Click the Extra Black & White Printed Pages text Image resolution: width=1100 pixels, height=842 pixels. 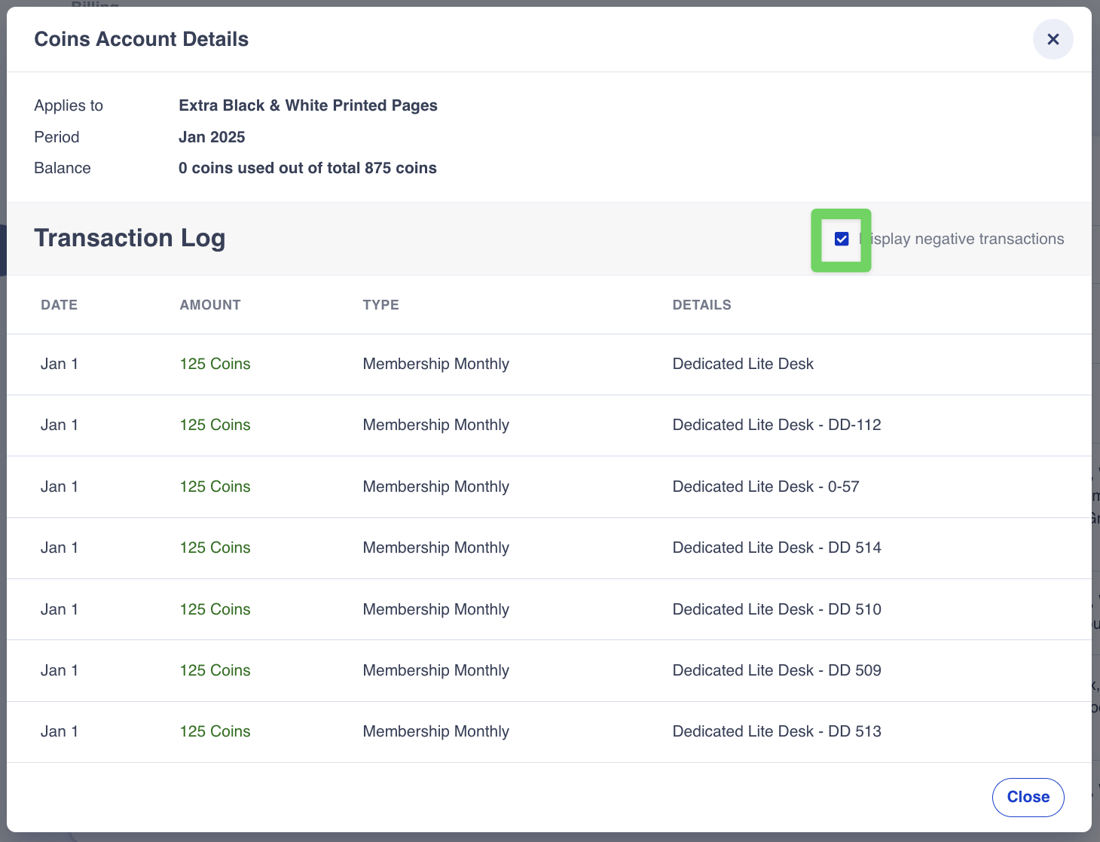click(307, 105)
